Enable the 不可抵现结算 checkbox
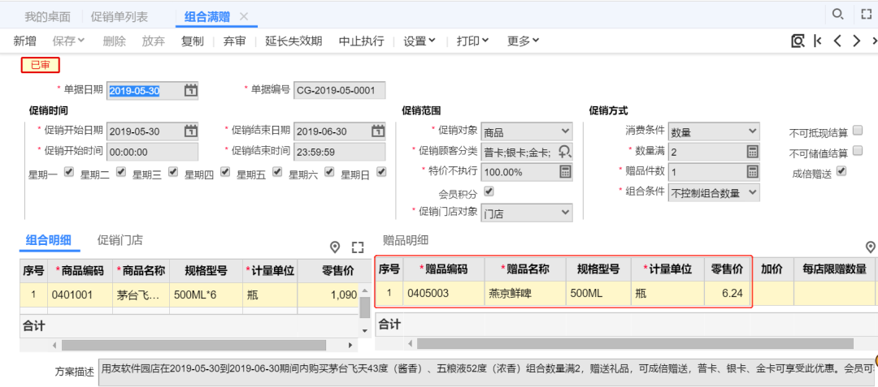Image resolution: width=878 pixels, height=387 pixels. [x=858, y=131]
